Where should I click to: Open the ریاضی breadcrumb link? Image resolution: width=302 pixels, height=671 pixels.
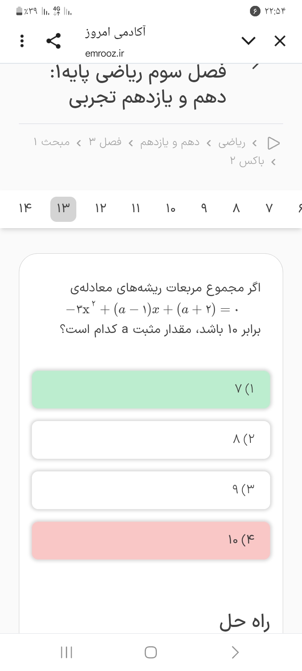[232, 143]
